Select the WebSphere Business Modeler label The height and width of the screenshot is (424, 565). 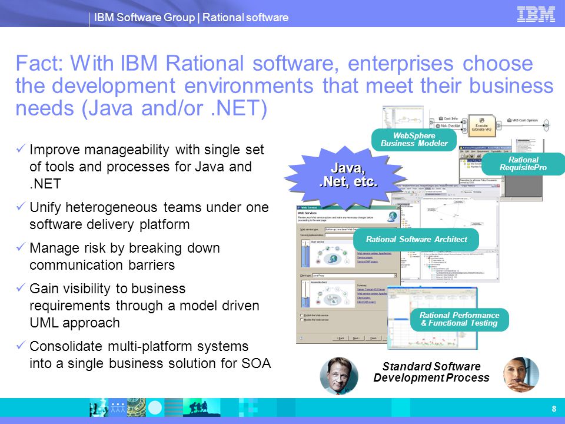[x=414, y=140]
